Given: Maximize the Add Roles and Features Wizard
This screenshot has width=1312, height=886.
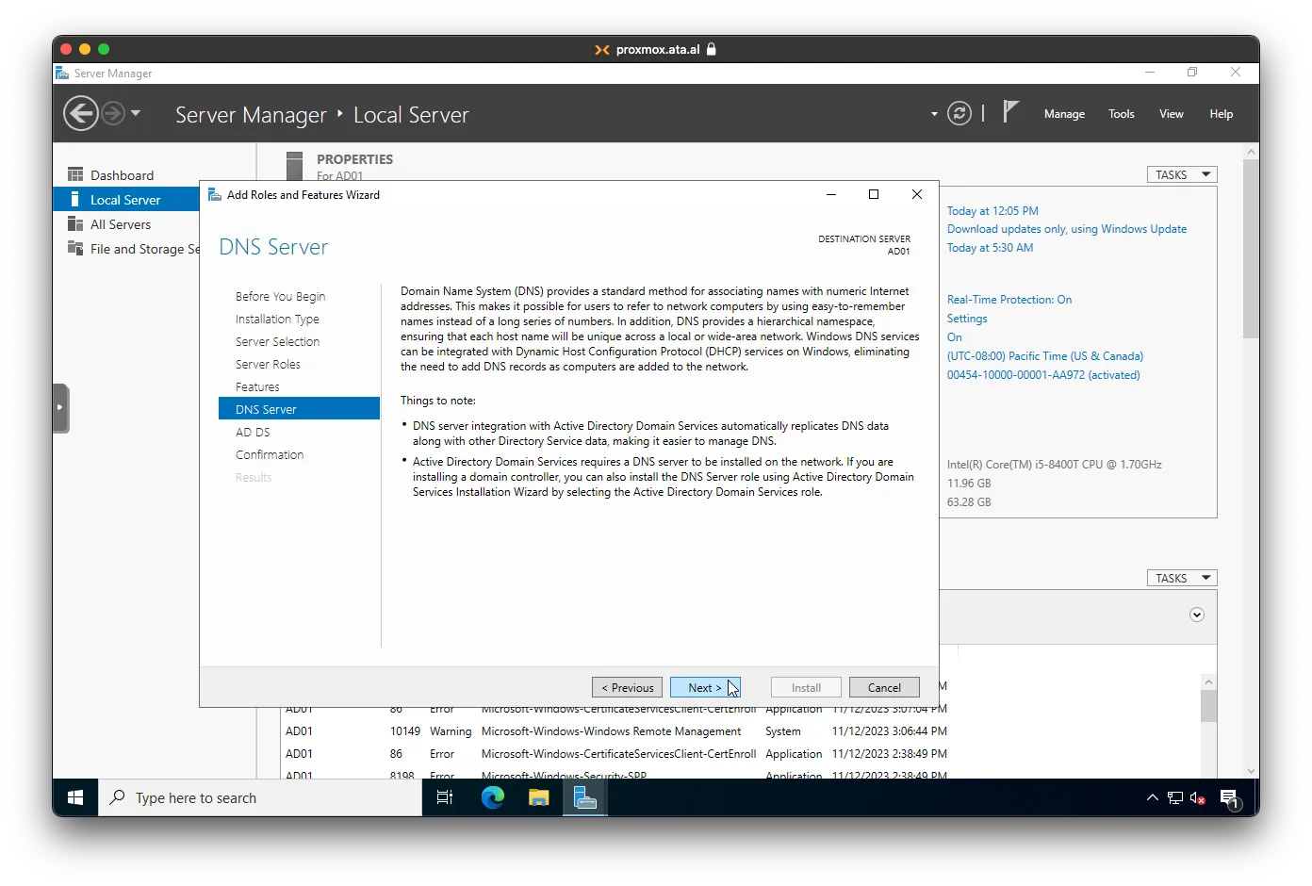Looking at the screenshot, I should (x=874, y=194).
